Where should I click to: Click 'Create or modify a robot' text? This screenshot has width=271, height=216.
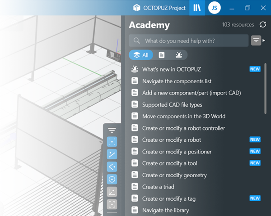pyautogui.click(x=172, y=140)
